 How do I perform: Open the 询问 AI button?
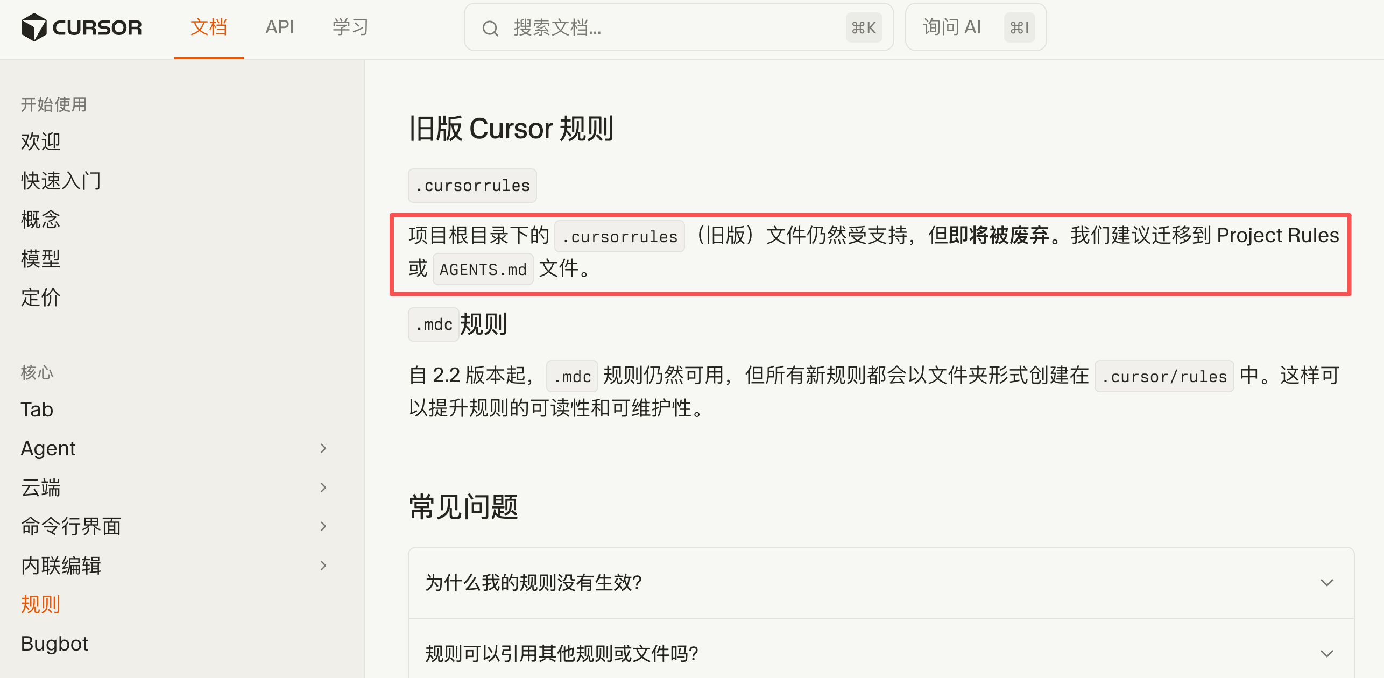(952, 27)
